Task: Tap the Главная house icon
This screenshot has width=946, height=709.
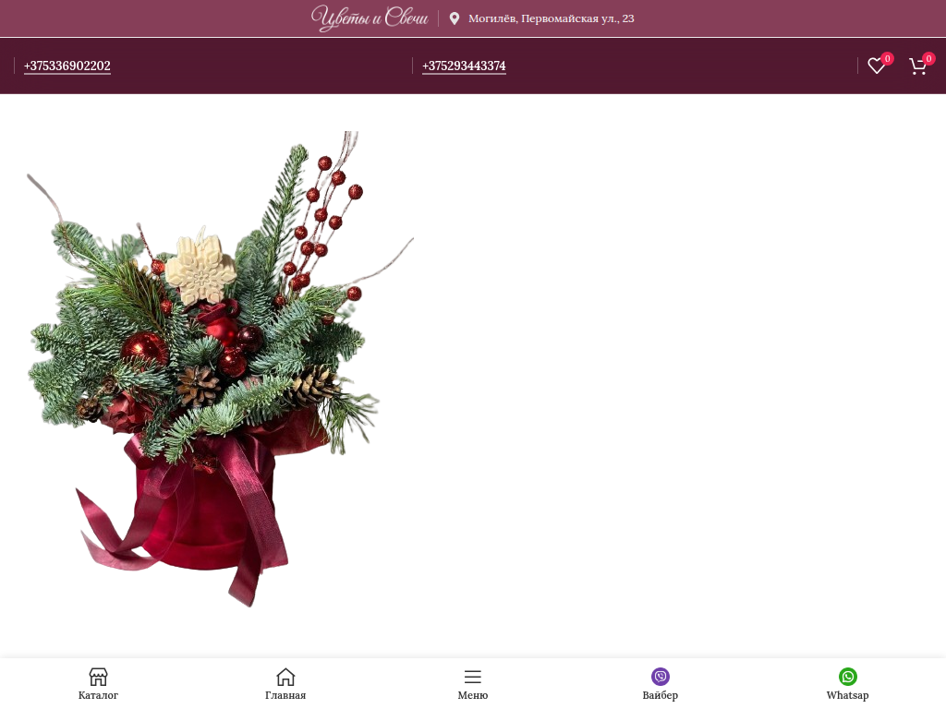Action: pos(285,677)
